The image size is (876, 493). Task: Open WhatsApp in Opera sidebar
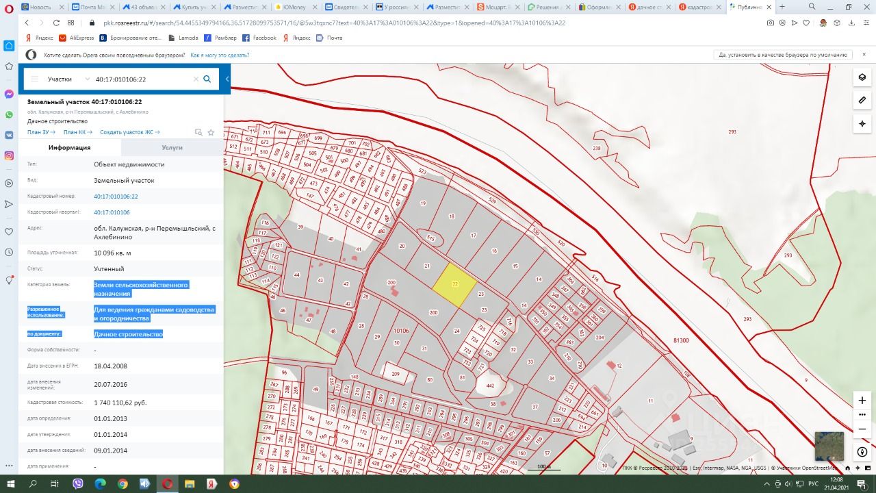click(9, 114)
